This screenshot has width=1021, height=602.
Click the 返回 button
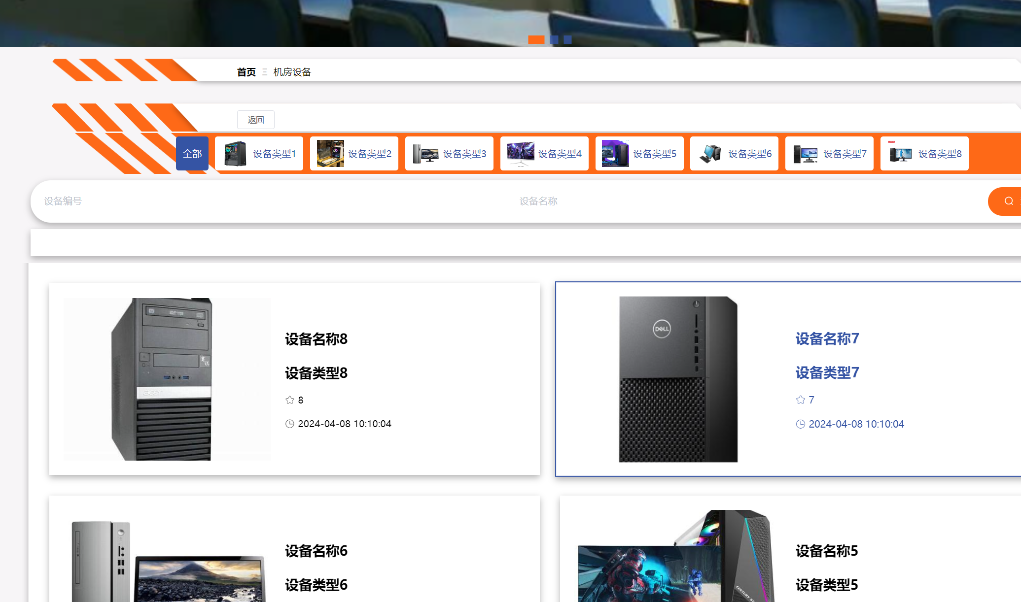256,119
